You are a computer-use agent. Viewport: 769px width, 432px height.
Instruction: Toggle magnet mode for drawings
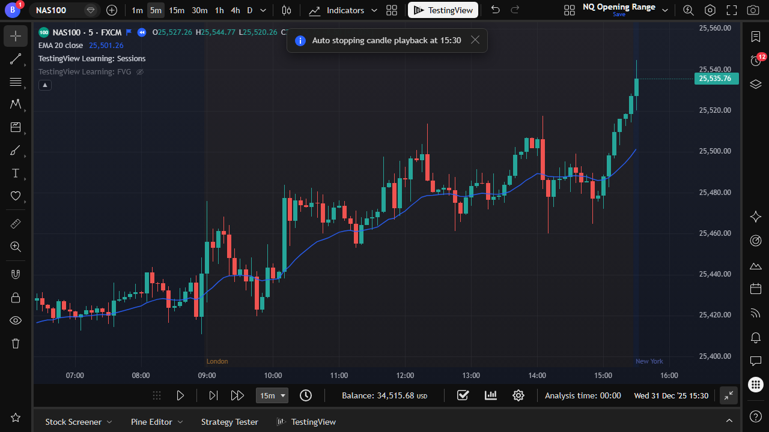(x=16, y=274)
